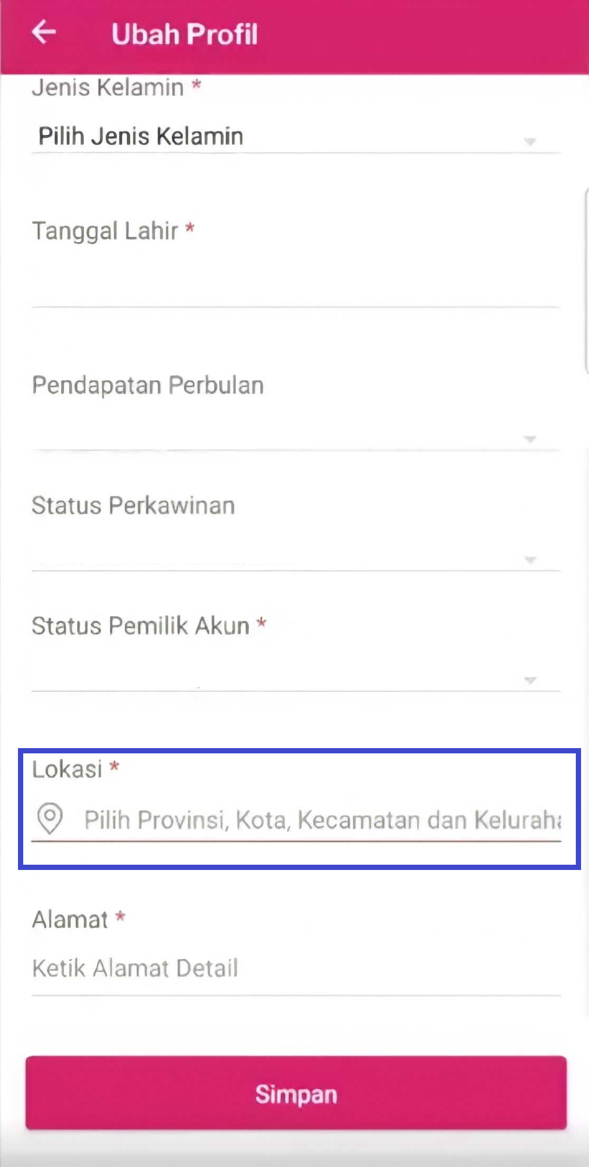This screenshot has width=589, height=1167.
Task: Tap the 'Lokasi' field label
Action: pyautogui.click(x=67, y=769)
